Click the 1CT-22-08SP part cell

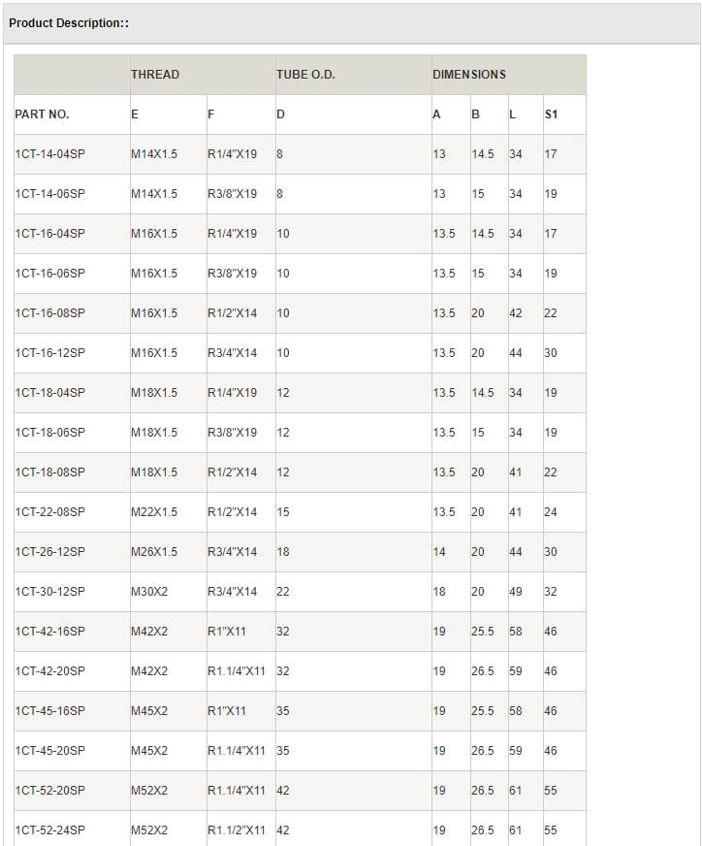(x=50, y=512)
